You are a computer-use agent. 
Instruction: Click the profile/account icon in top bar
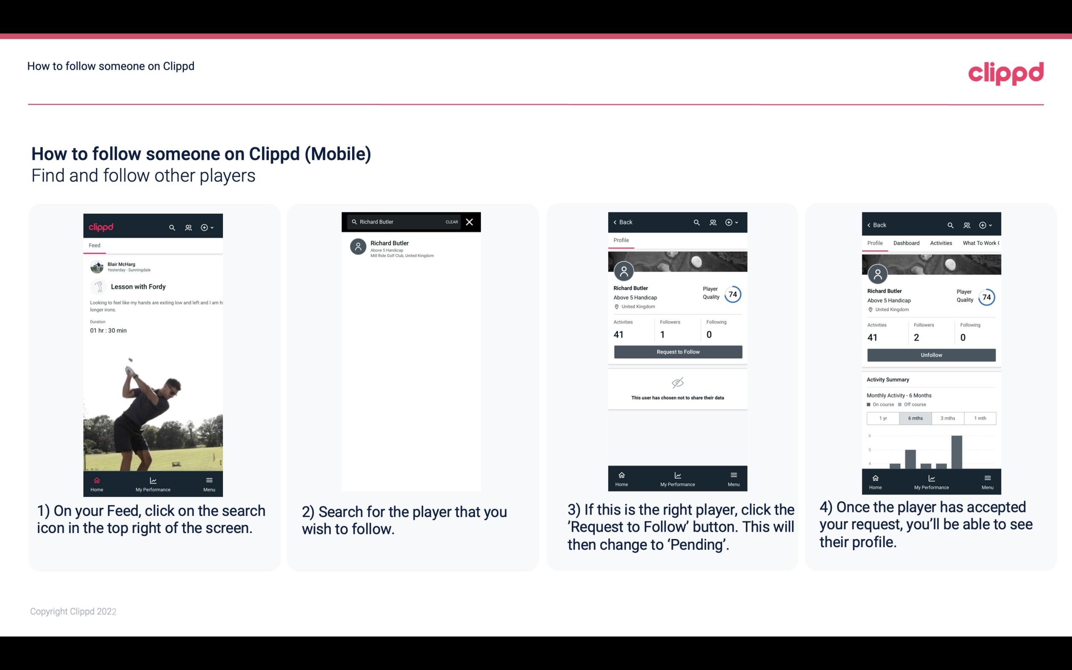(x=187, y=226)
